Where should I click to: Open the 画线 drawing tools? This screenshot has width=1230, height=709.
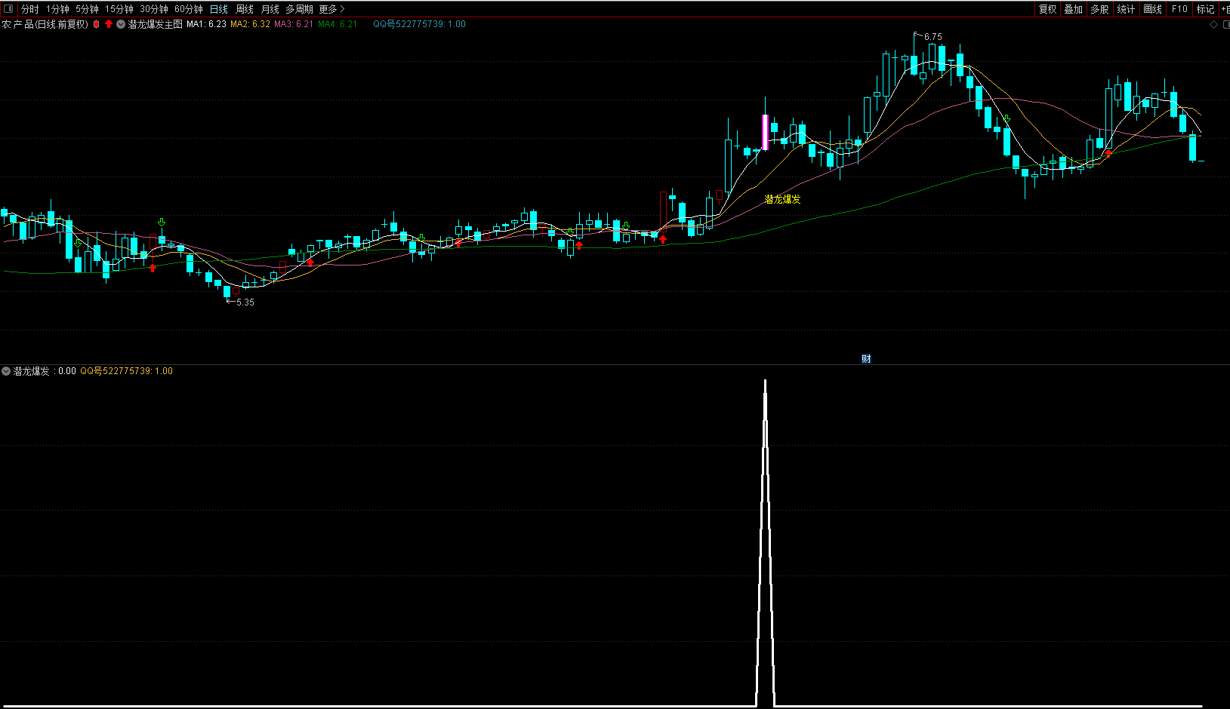pos(1152,9)
